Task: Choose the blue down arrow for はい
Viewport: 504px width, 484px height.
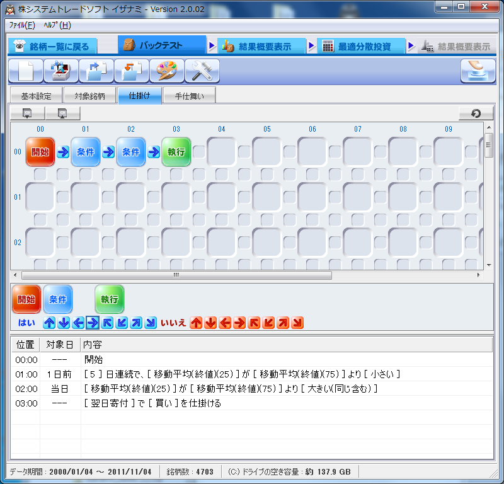Action: (x=64, y=323)
